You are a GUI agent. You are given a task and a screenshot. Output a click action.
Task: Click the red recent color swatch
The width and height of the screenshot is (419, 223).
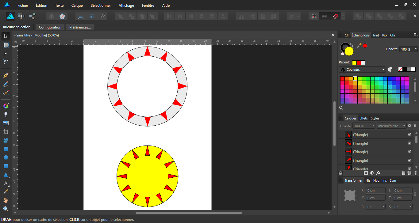(359, 62)
